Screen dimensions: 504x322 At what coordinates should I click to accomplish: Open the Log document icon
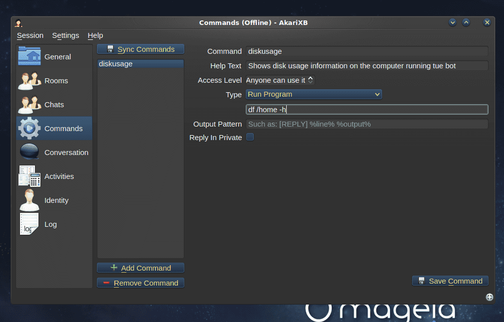[29, 224]
